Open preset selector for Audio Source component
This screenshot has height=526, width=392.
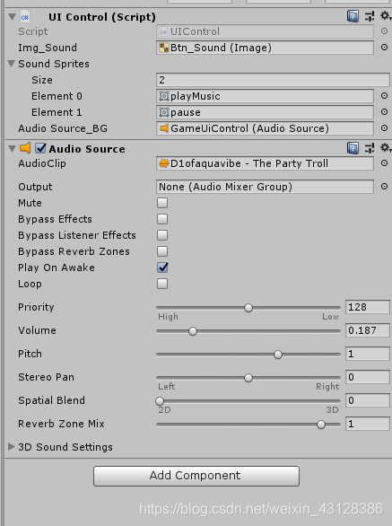pos(370,148)
